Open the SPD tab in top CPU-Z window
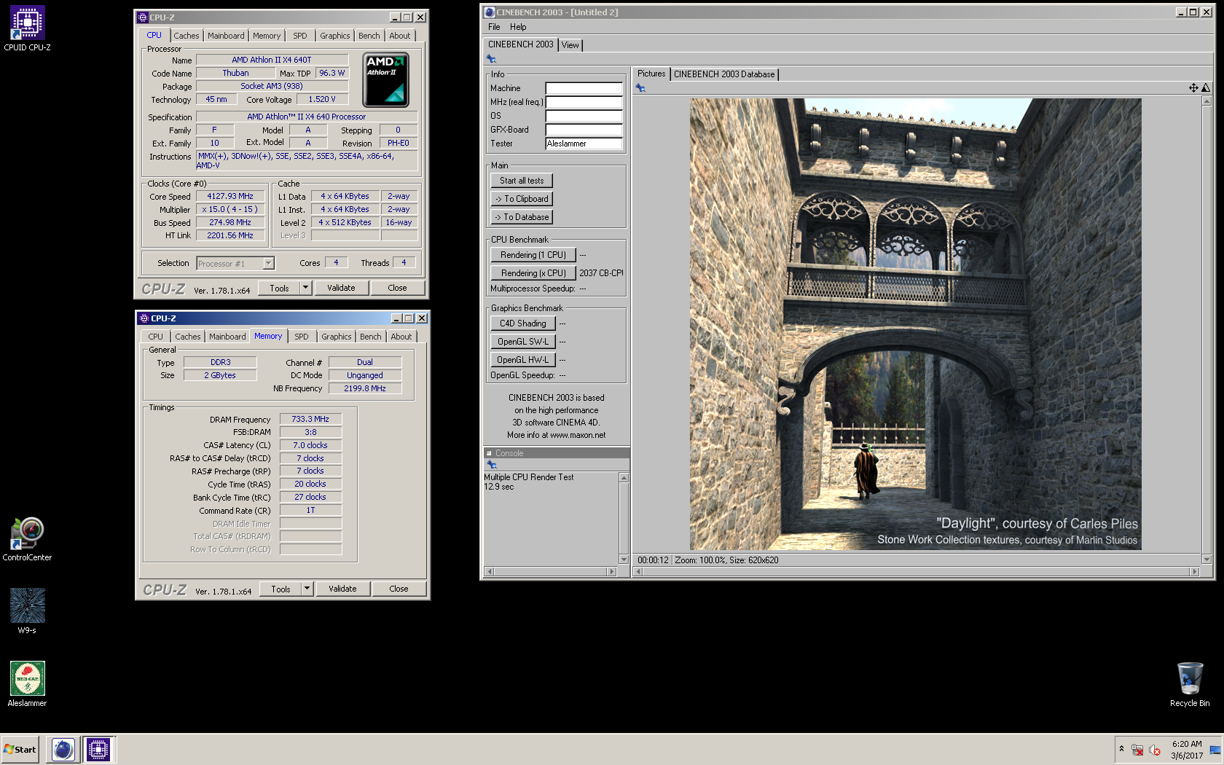 pos(300,36)
